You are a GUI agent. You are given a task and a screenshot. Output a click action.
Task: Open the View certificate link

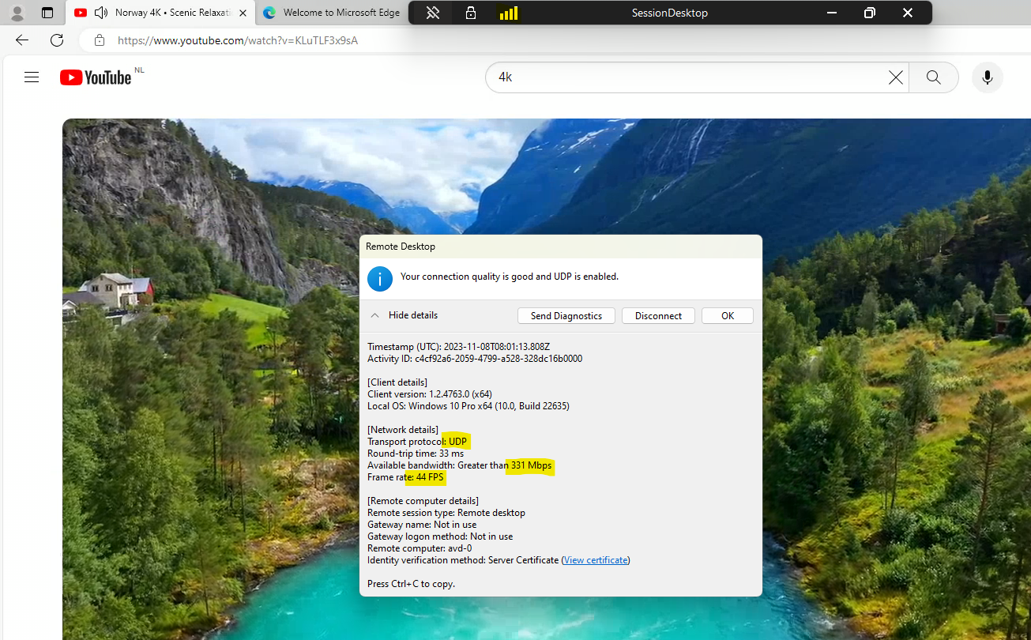point(596,560)
